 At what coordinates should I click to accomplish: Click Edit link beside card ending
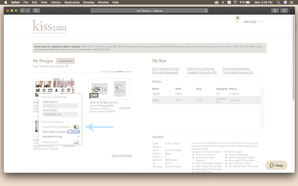tap(179, 150)
